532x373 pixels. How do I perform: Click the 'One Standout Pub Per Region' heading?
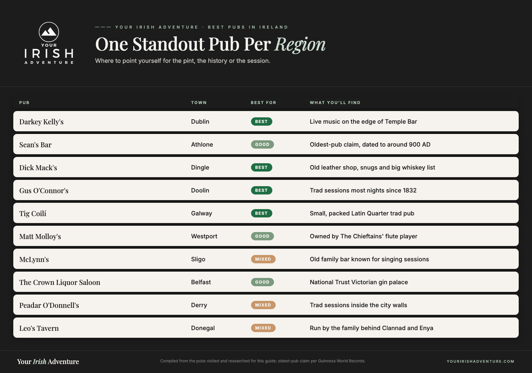(x=210, y=44)
